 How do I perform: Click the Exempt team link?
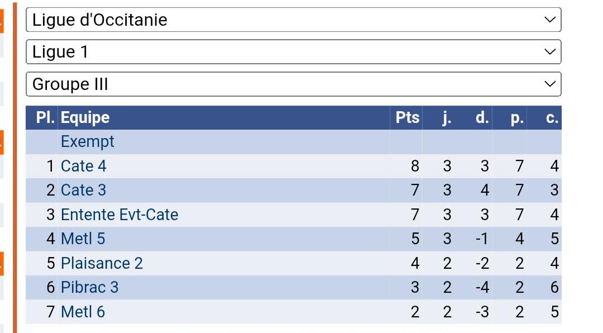[x=88, y=142]
